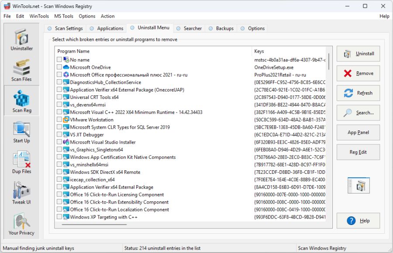Click the Help button with question mark

click(x=358, y=221)
